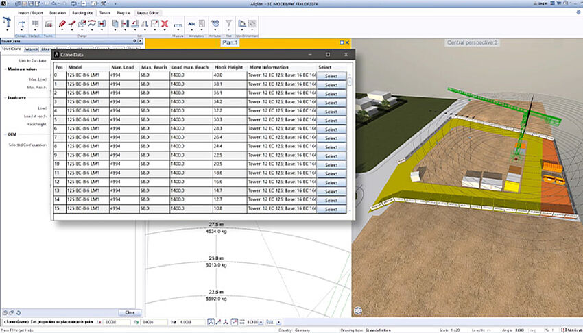
Task: Click the Crane Data table vertical scrollbar
Action: (x=349, y=137)
